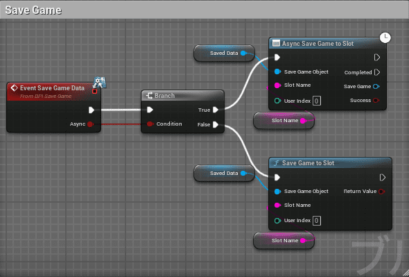
Task: Click the Success boolean output pin
Action: click(376, 101)
